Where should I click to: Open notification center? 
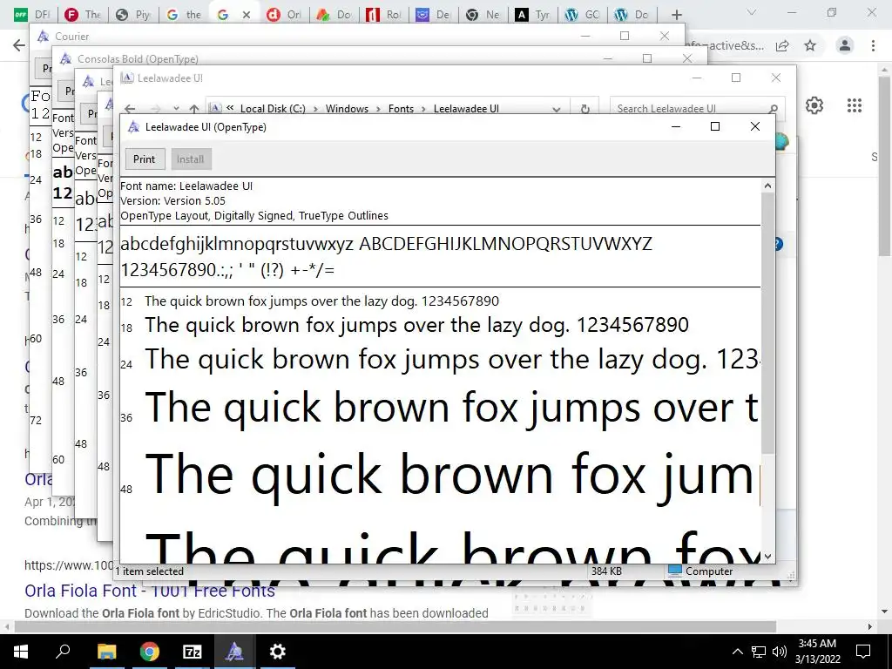[863, 652]
